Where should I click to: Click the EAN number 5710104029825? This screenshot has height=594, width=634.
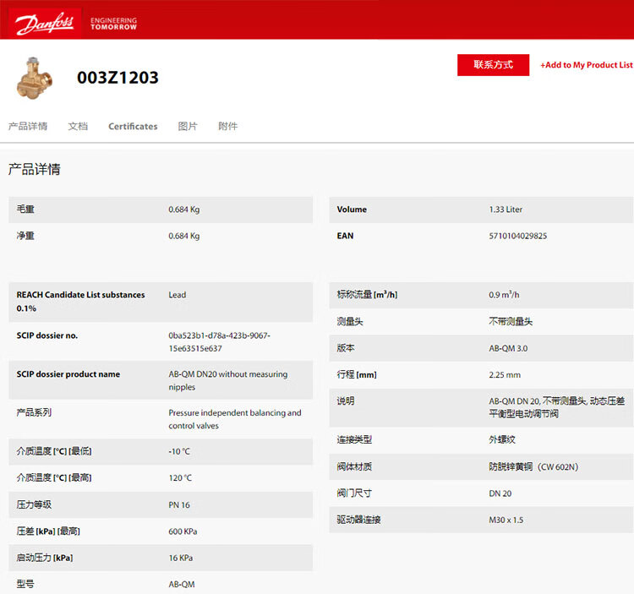[518, 236]
